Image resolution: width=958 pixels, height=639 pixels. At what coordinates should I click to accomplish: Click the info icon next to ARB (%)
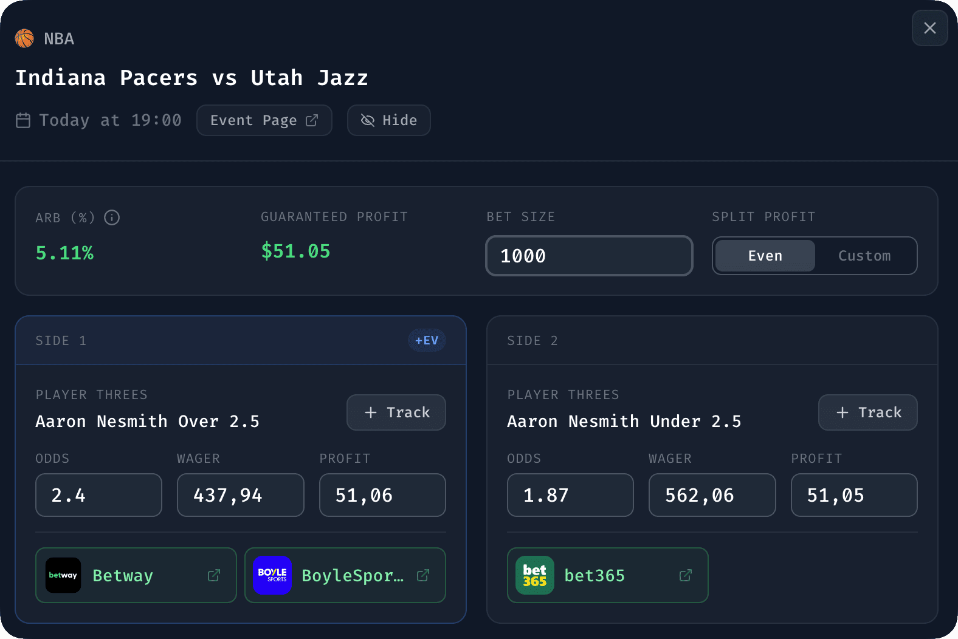pyautogui.click(x=112, y=217)
